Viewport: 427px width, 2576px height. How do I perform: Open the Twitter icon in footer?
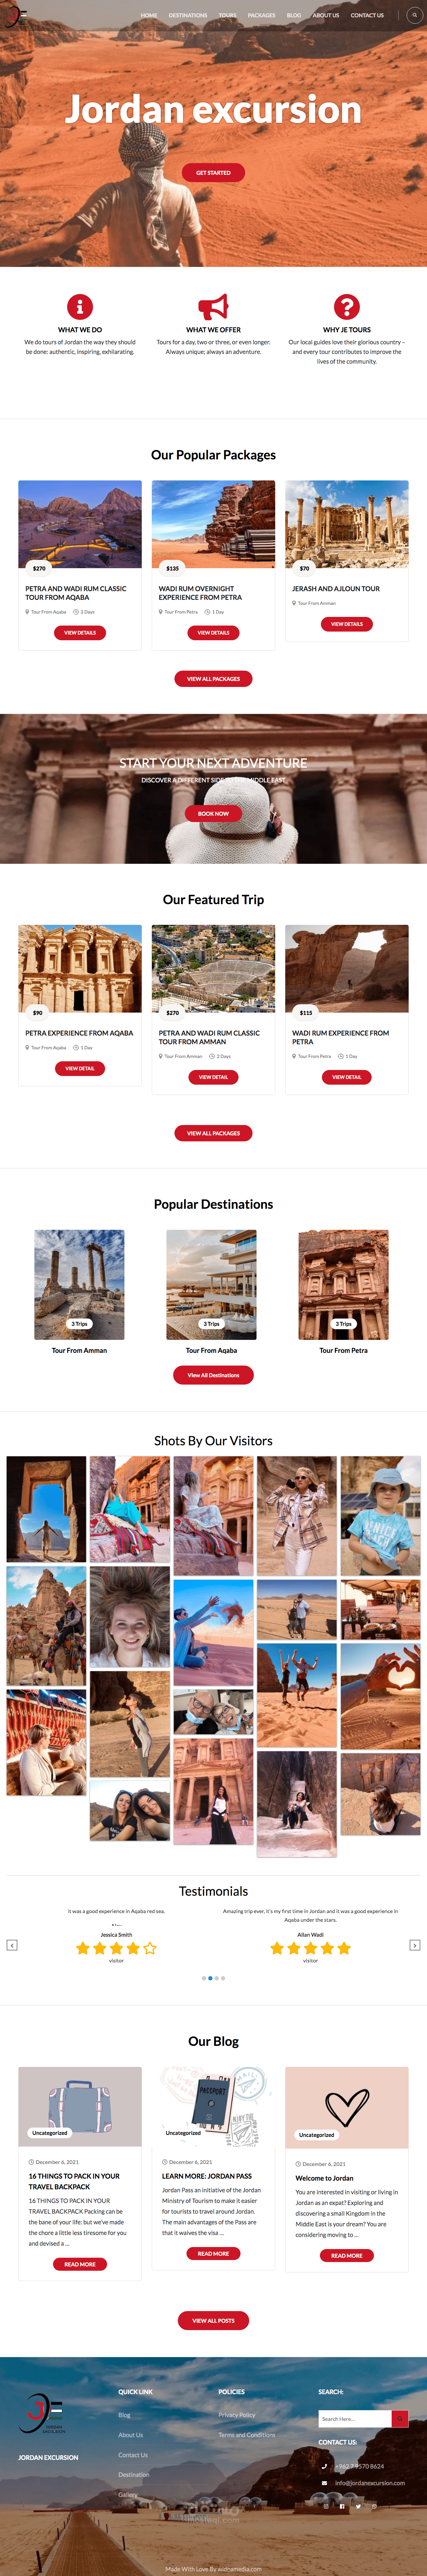[358, 2506]
